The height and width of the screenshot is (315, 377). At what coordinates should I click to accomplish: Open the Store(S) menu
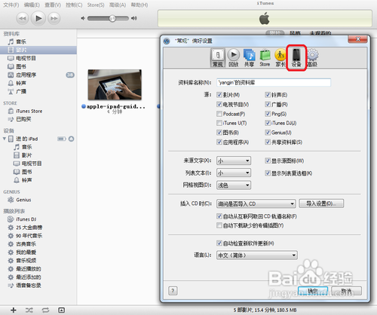point(96,5)
